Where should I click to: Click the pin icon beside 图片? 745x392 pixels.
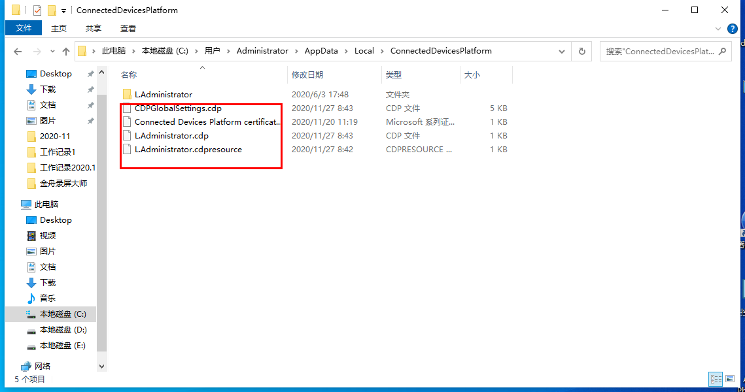(90, 121)
